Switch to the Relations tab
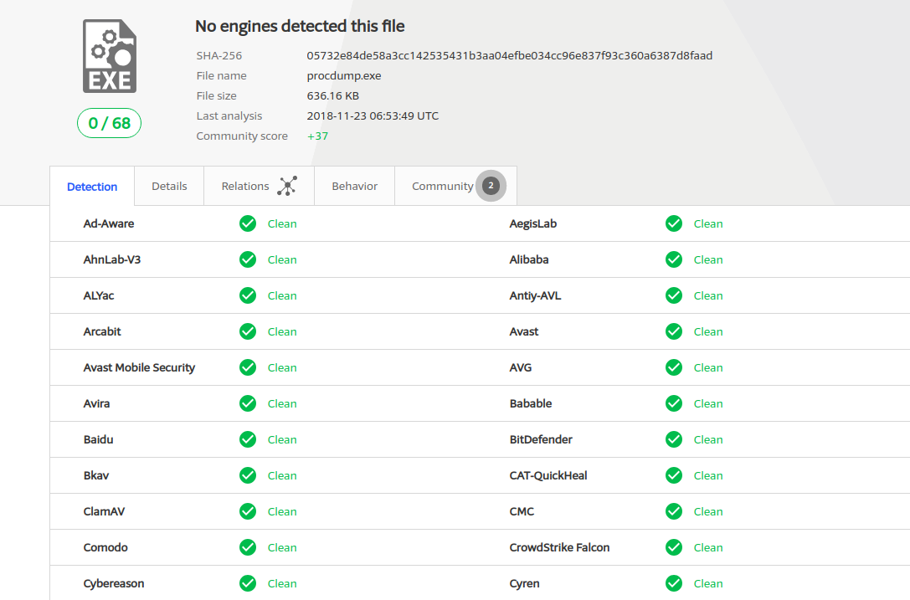This screenshot has width=910, height=600. [x=259, y=186]
